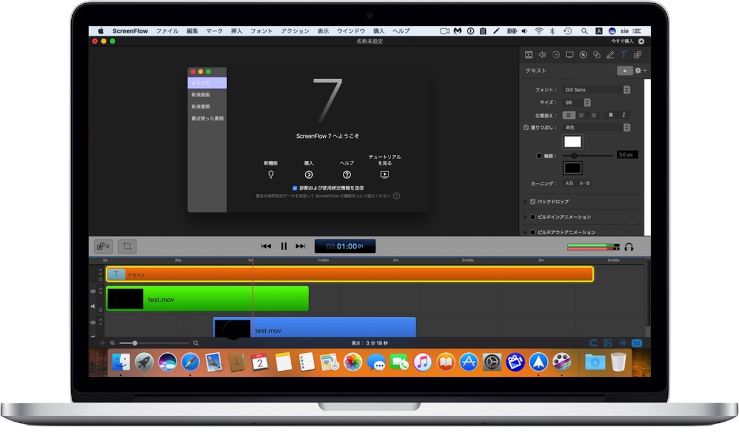Expand the バックドロップ section
This screenshot has width=739, height=432.
point(526,201)
